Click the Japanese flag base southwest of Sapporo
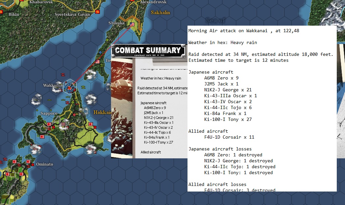 pos(42,137)
